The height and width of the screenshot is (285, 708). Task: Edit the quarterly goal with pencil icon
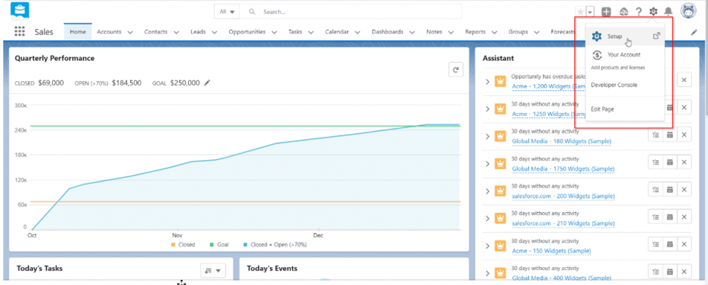(x=207, y=83)
